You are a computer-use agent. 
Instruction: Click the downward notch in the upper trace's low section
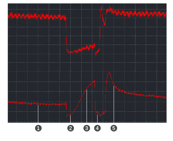point(96,53)
